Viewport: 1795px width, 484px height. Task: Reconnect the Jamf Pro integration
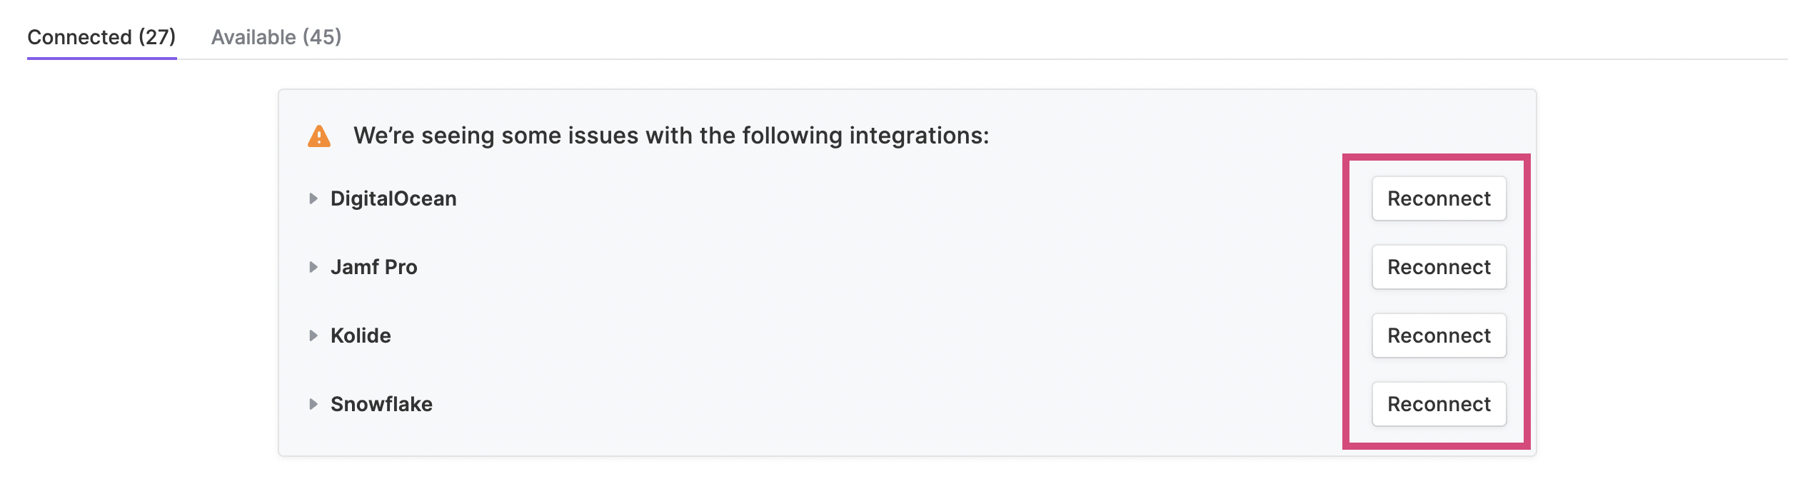[1439, 267]
